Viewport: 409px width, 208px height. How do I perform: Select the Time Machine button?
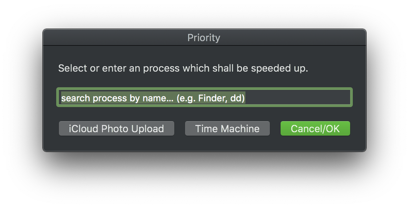tap(227, 129)
